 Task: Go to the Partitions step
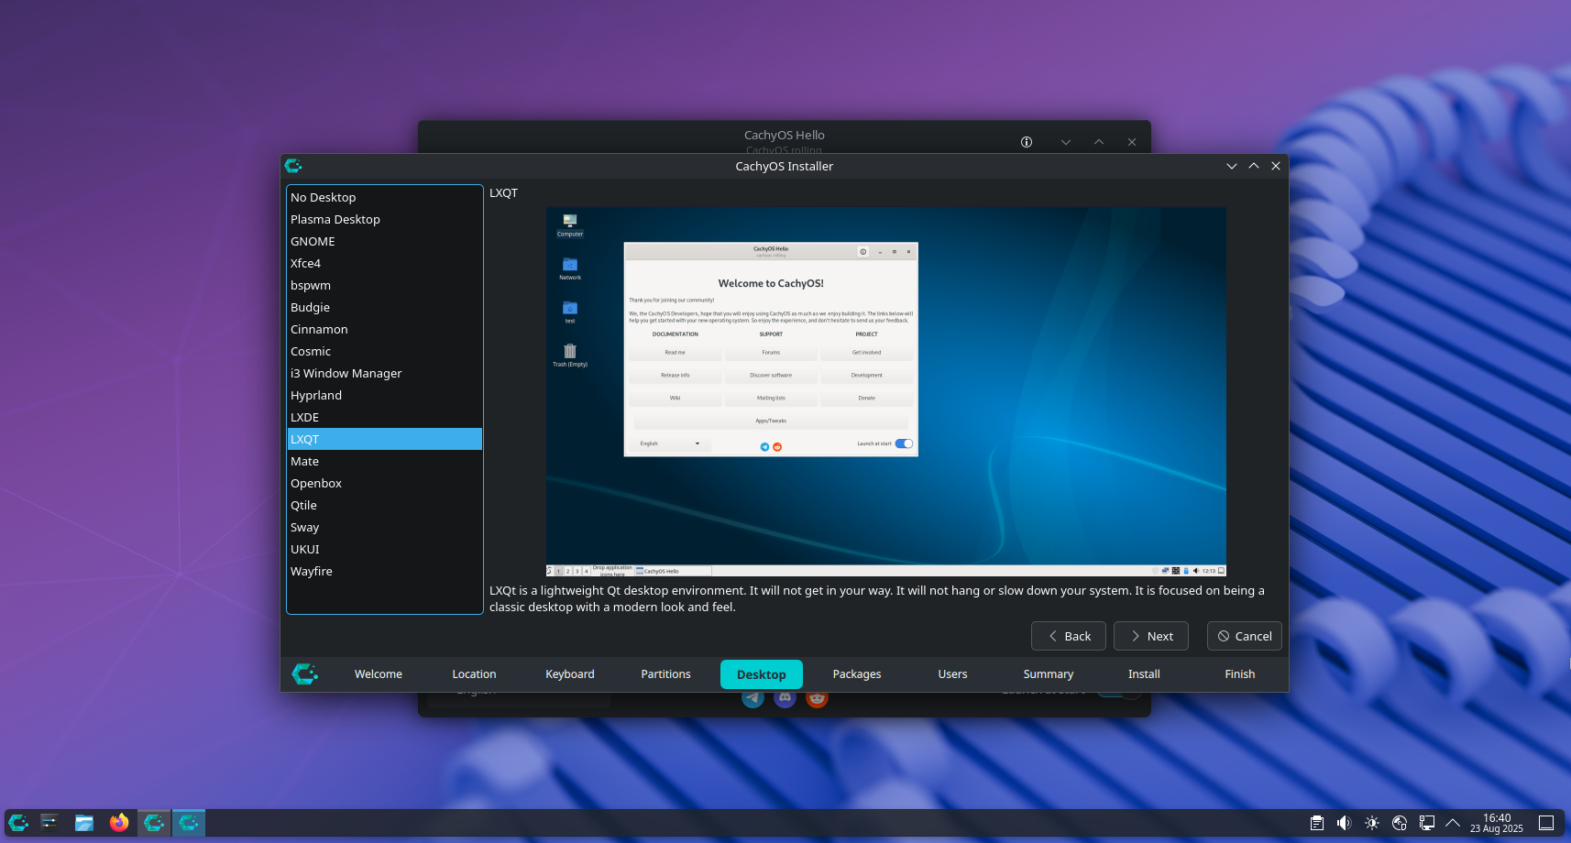pyautogui.click(x=665, y=673)
